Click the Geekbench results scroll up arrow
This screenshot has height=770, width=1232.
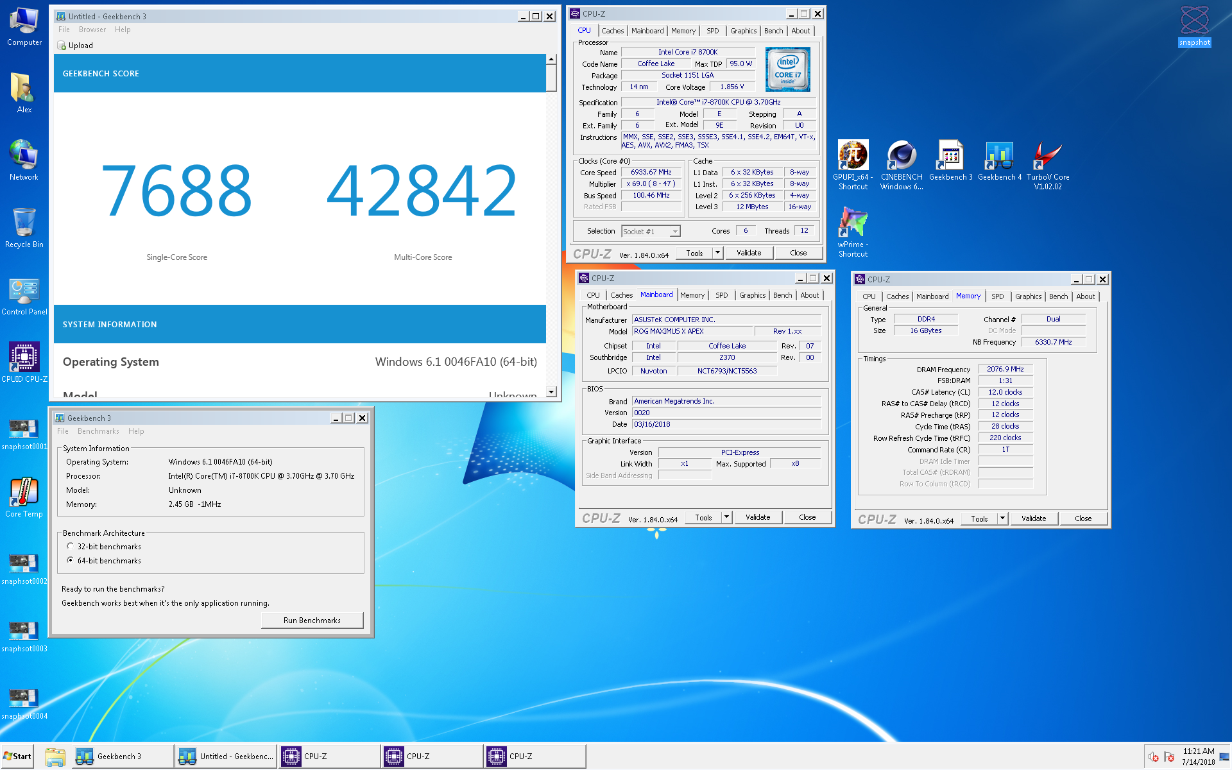tap(551, 59)
